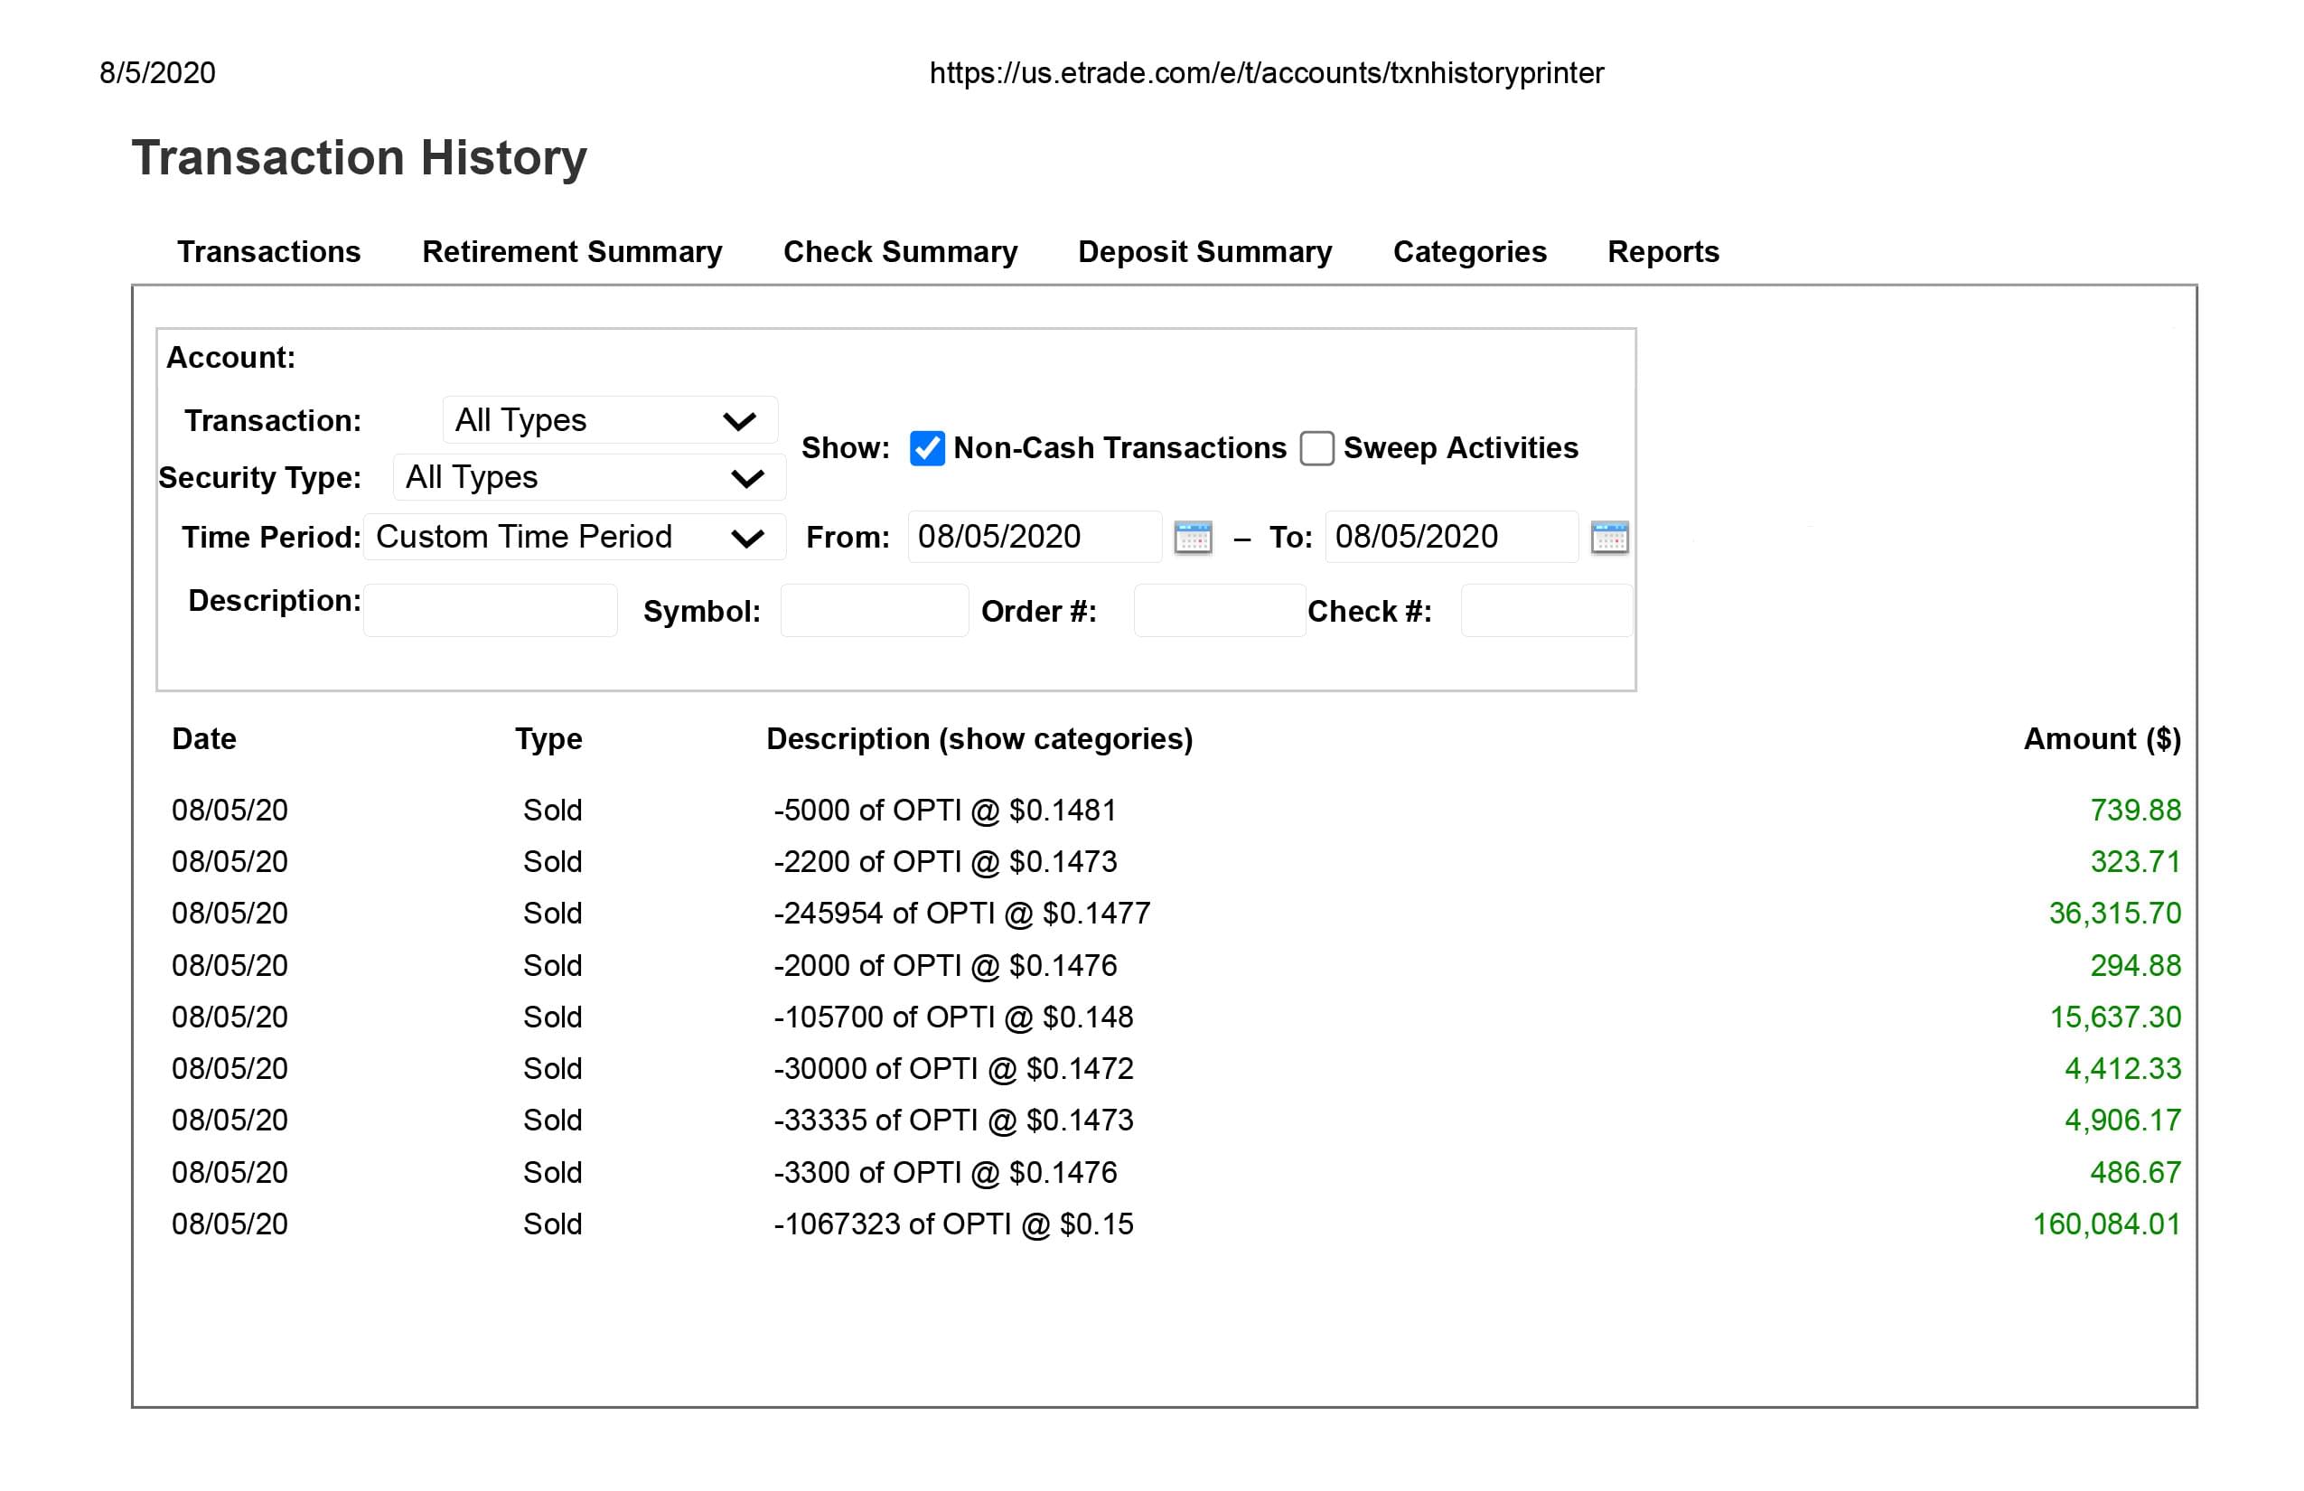This screenshot has height=1491, width=2304.
Task: Click the Order # input field
Action: [1219, 610]
